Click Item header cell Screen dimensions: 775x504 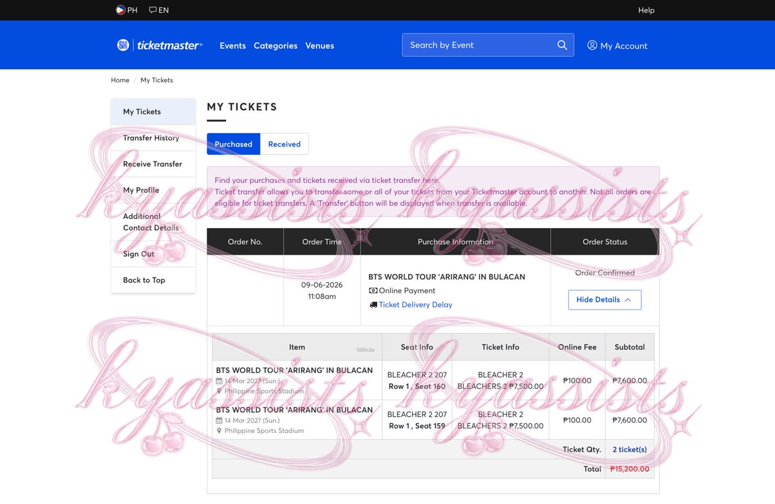tap(297, 347)
